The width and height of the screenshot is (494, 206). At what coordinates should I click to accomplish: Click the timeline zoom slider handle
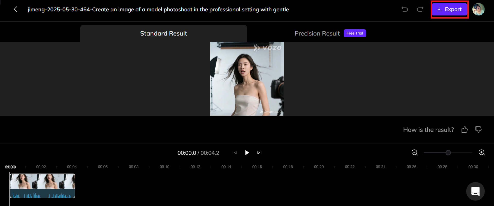[448, 153]
